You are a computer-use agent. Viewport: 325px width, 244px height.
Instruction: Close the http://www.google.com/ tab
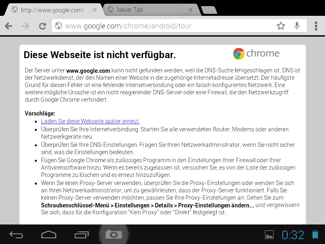(95, 10)
